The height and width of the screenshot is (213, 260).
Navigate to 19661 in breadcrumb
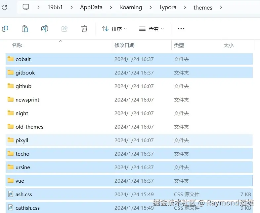(55, 7)
